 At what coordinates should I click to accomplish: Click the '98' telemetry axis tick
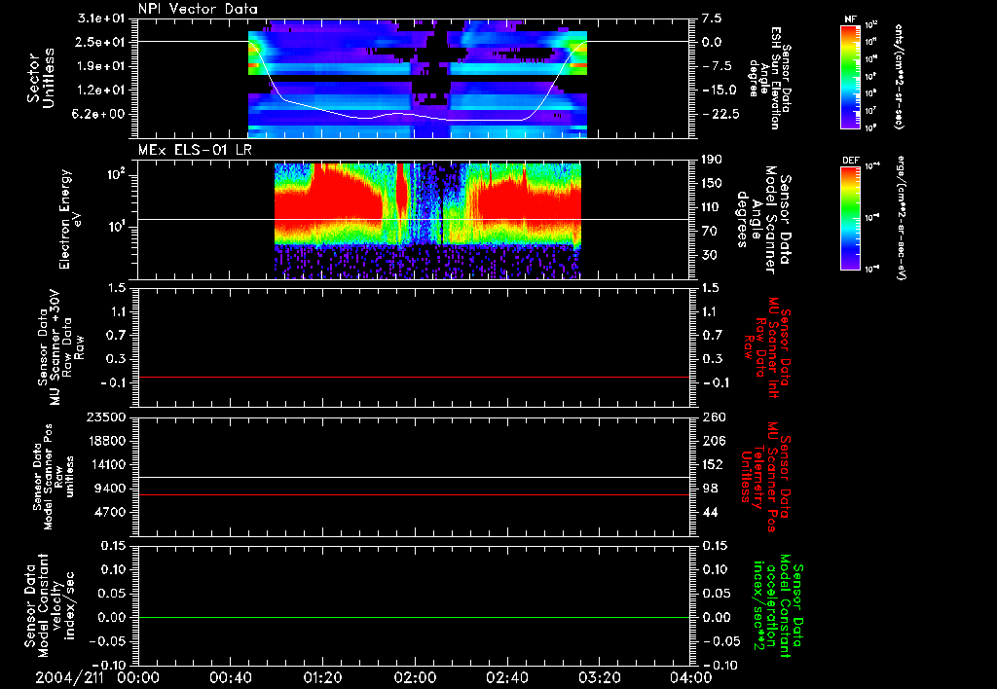click(x=710, y=489)
